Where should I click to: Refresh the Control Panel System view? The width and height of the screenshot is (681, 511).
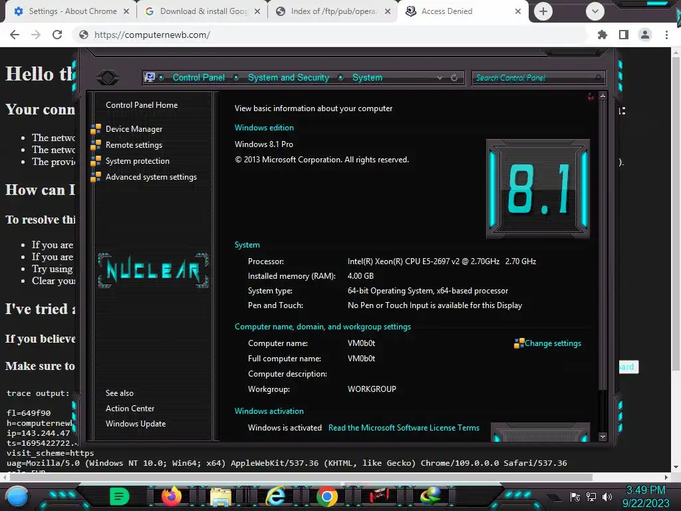[x=454, y=78]
